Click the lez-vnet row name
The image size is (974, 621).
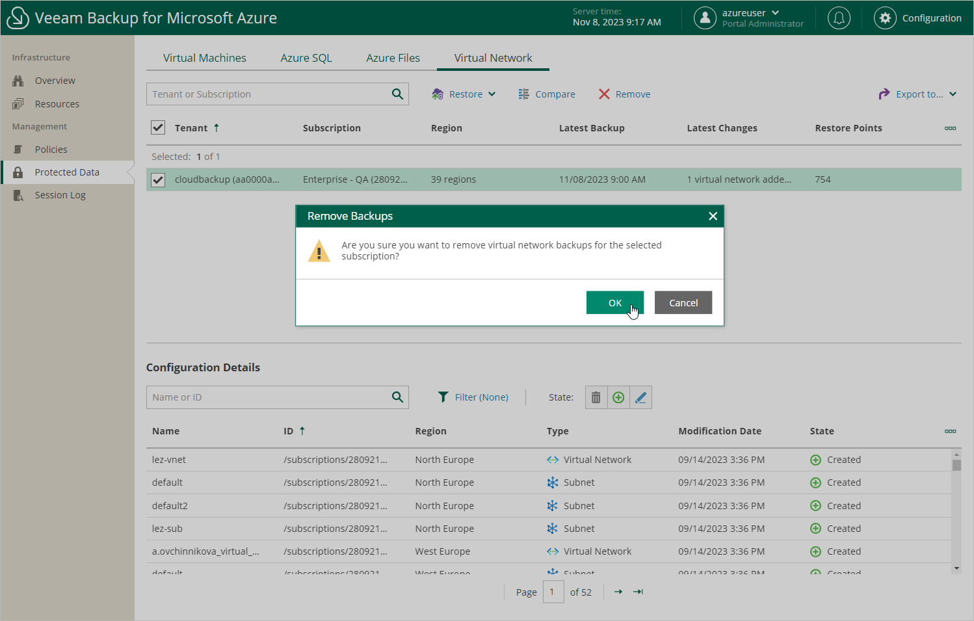point(169,460)
